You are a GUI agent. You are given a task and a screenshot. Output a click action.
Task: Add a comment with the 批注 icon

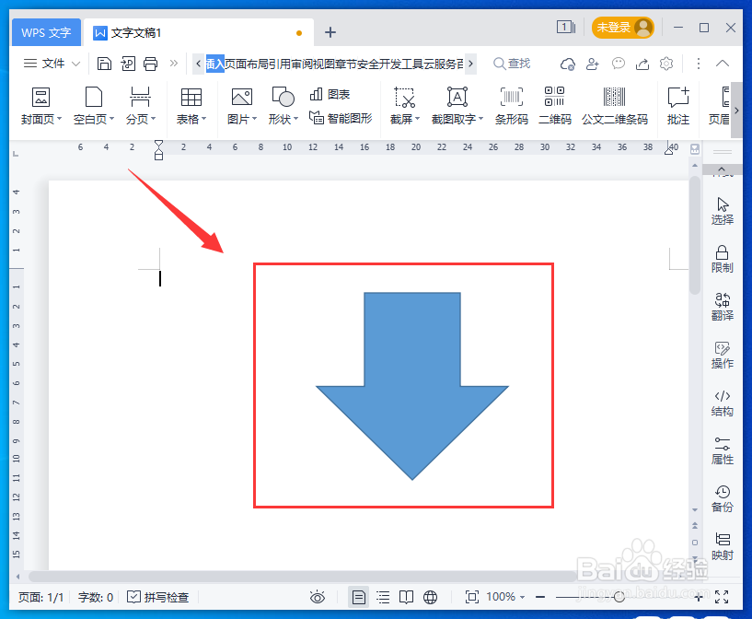click(677, 104)
